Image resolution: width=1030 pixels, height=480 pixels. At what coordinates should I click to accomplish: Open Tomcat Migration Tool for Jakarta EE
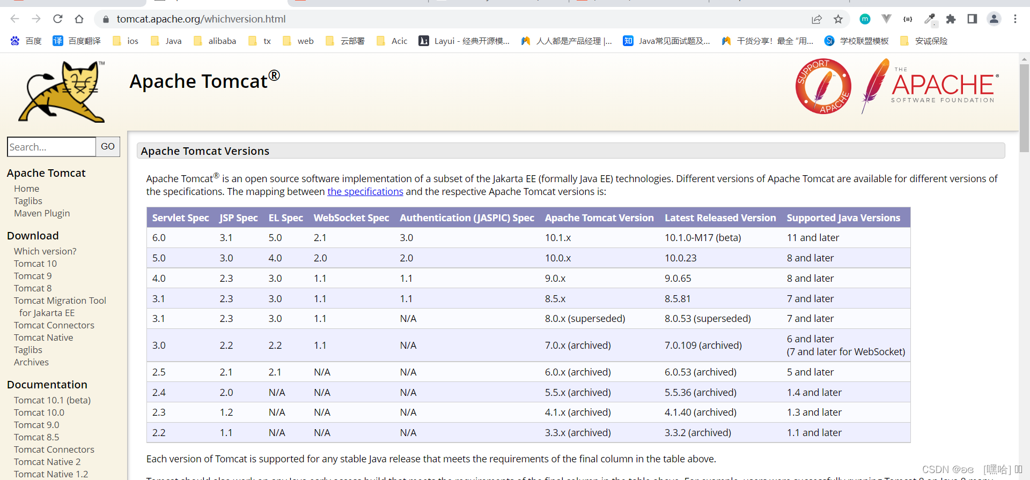point(60,306)
